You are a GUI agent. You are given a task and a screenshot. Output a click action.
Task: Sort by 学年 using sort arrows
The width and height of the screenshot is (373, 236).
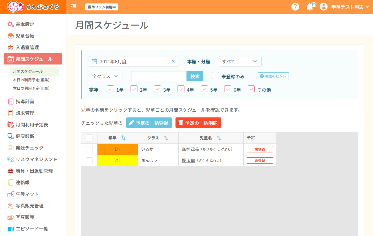[123, 138]
